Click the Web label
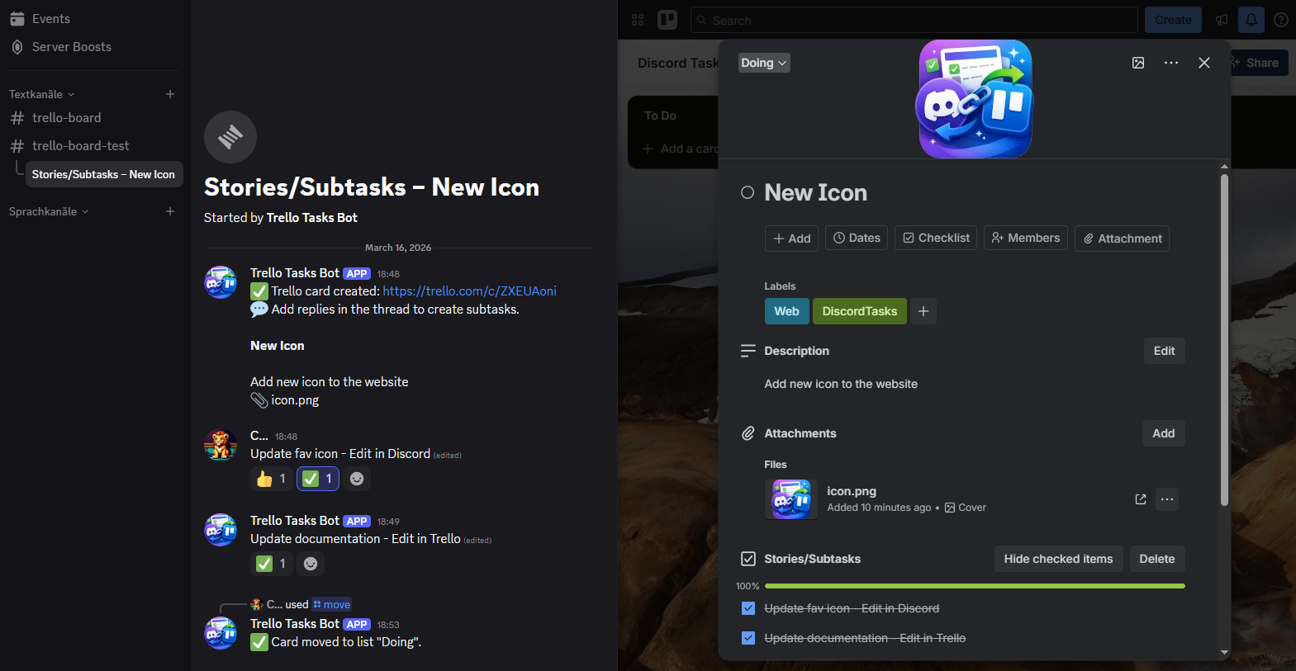 coord(786,311)
